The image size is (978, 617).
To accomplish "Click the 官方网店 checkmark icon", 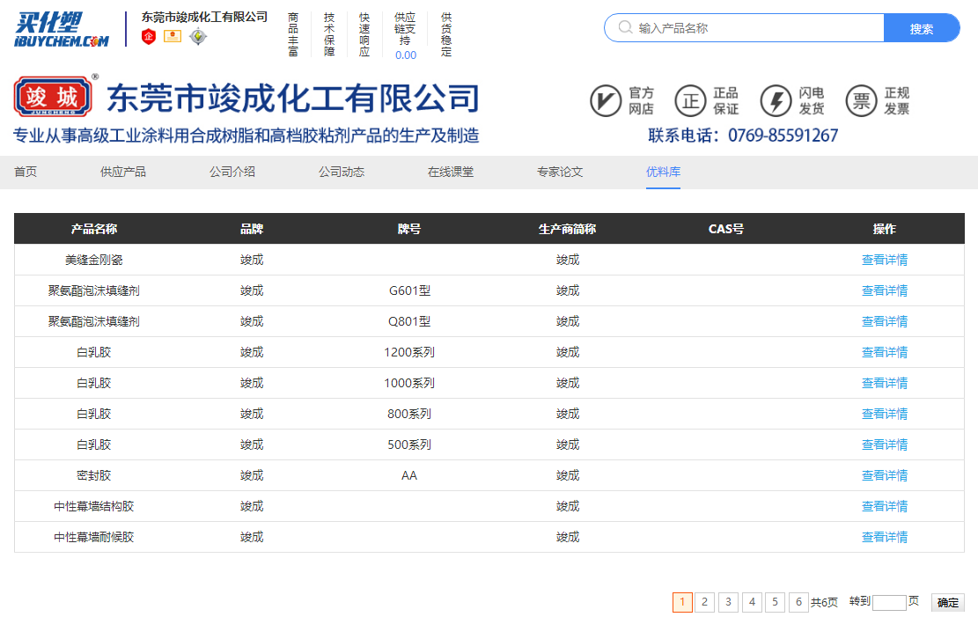I will pyautogui.click(x=606, y=100).
